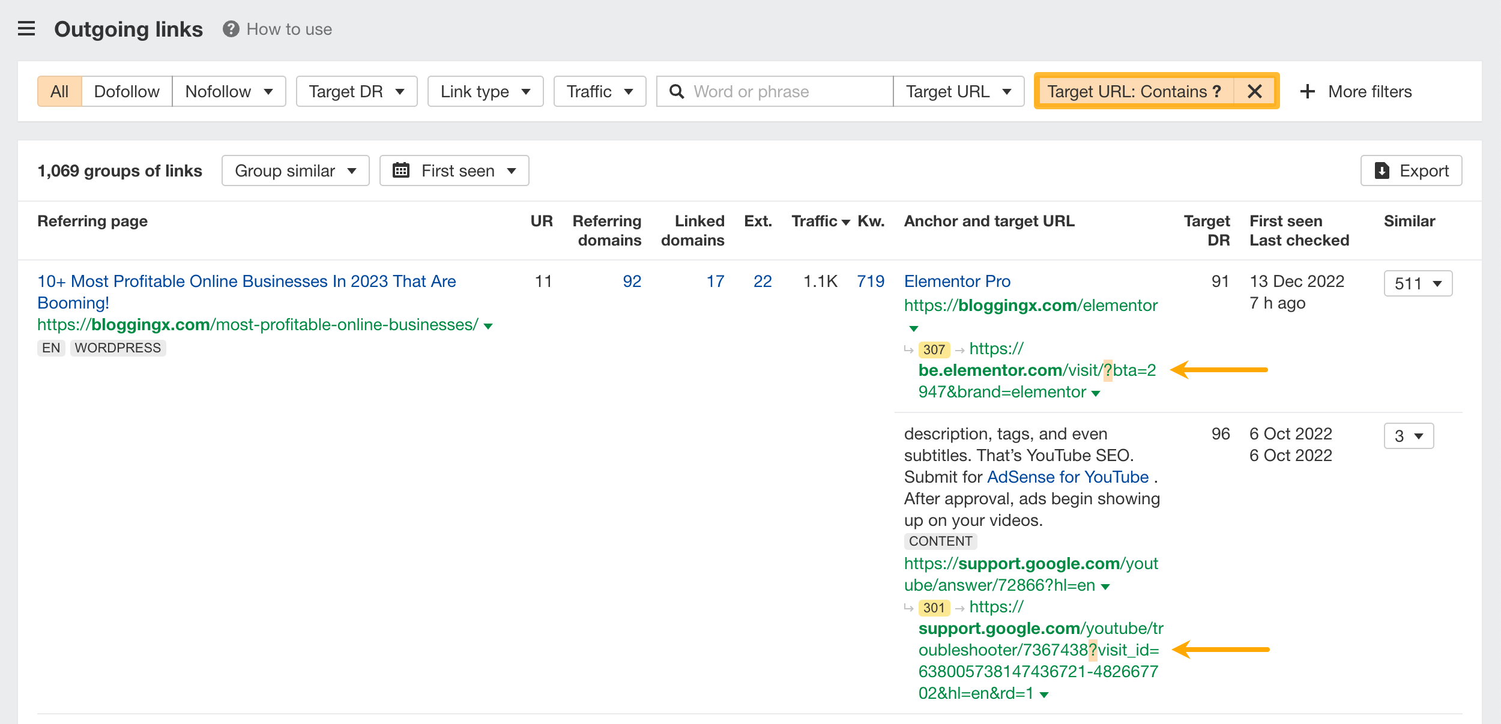This screenshot has height=724, width=1501.
Task: Open the 10+ Most Profitable Online Businesses page link
Action: tap(246, 292)
